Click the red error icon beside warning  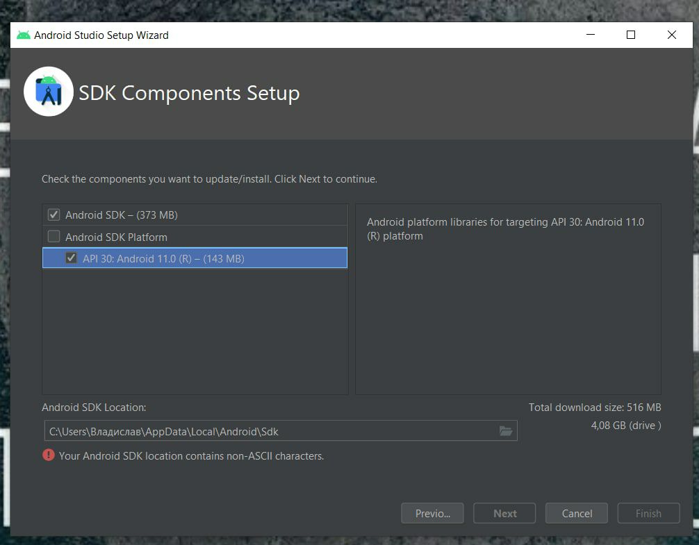tap(49, 455)
